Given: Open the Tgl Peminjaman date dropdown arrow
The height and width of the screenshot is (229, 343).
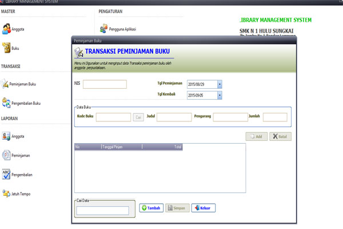Looking at the screenshot, I should (x=220, y=84).
